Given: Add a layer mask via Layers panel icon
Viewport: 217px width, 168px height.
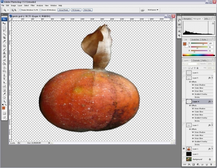Looking at the screenshot, I should click(193, 164).
